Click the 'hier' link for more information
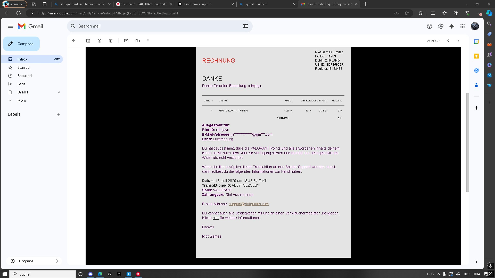495x278 pixels. (216, 218)
